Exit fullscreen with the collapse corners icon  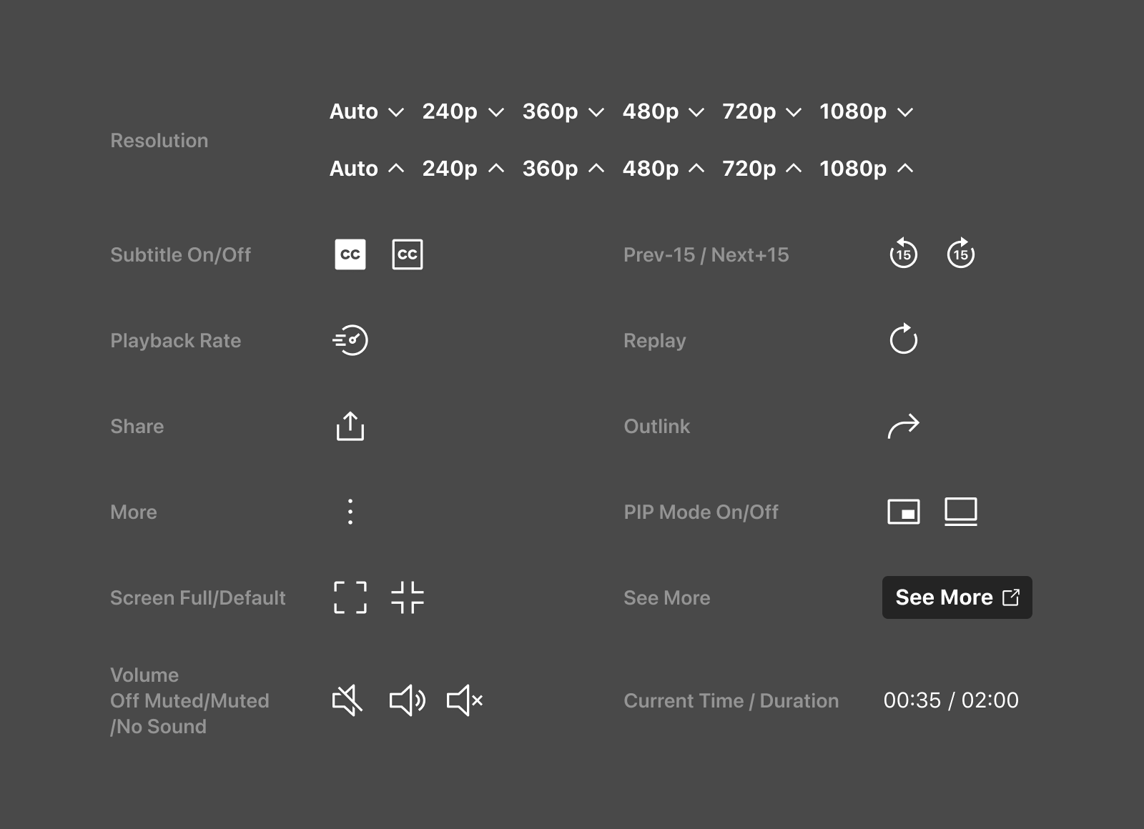click(x=408, y=597)
